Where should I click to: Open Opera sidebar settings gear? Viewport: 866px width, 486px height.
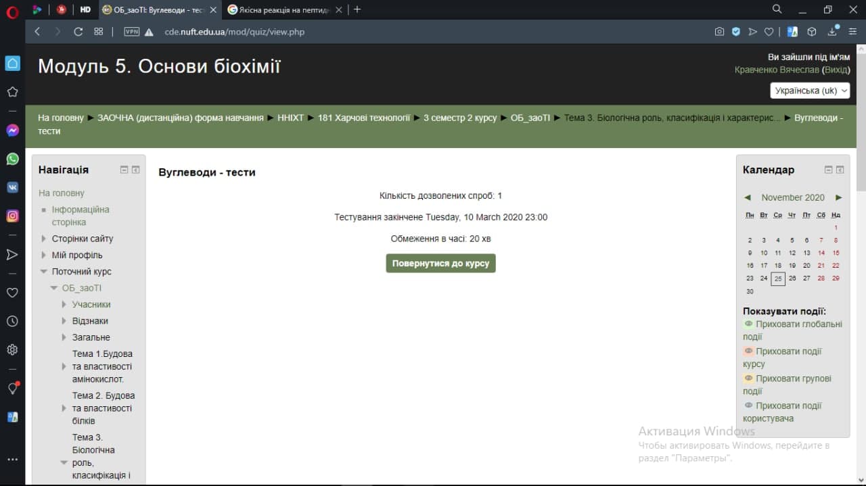[x=12, y=349]
